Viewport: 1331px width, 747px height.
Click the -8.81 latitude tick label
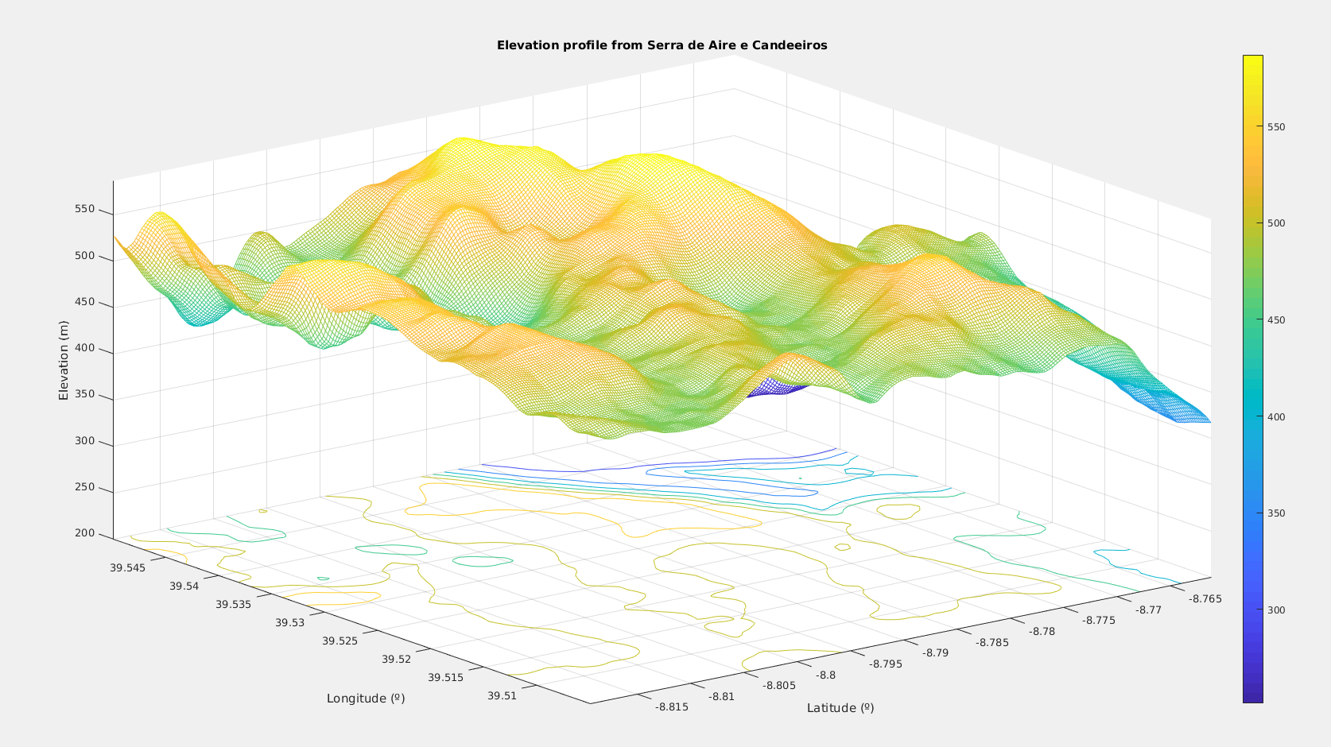click(723, 696)
